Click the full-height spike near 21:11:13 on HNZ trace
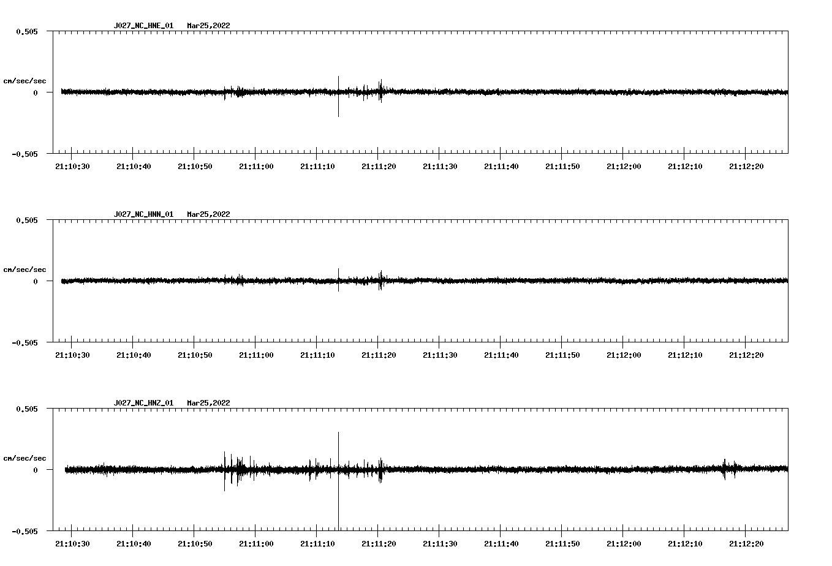Image resolution: width=832 pixels, height=566 pixels. (x=338, y=481)
